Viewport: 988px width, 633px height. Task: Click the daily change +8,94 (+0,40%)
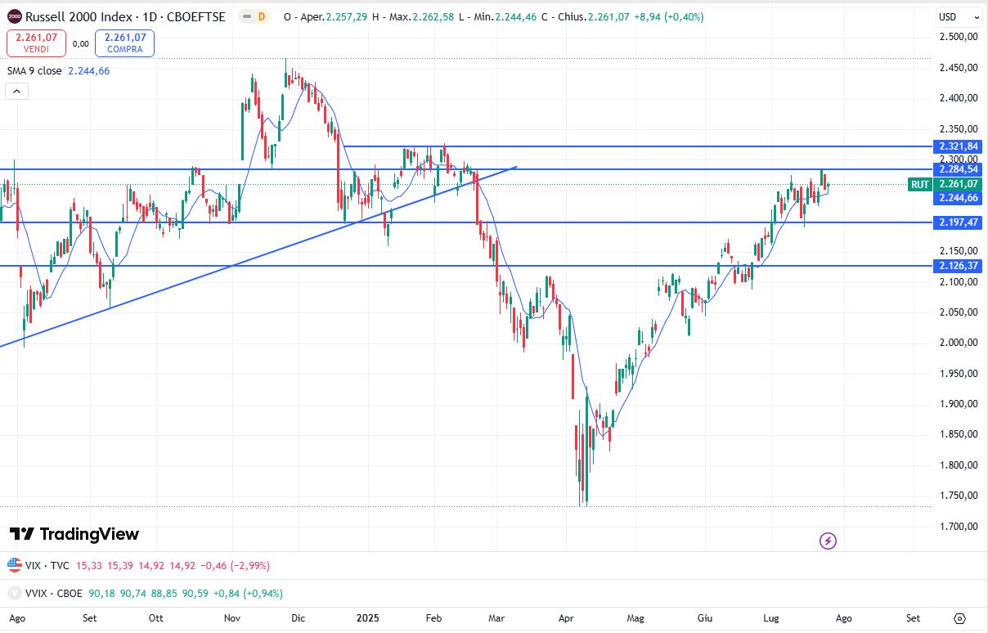pos(670,16)
